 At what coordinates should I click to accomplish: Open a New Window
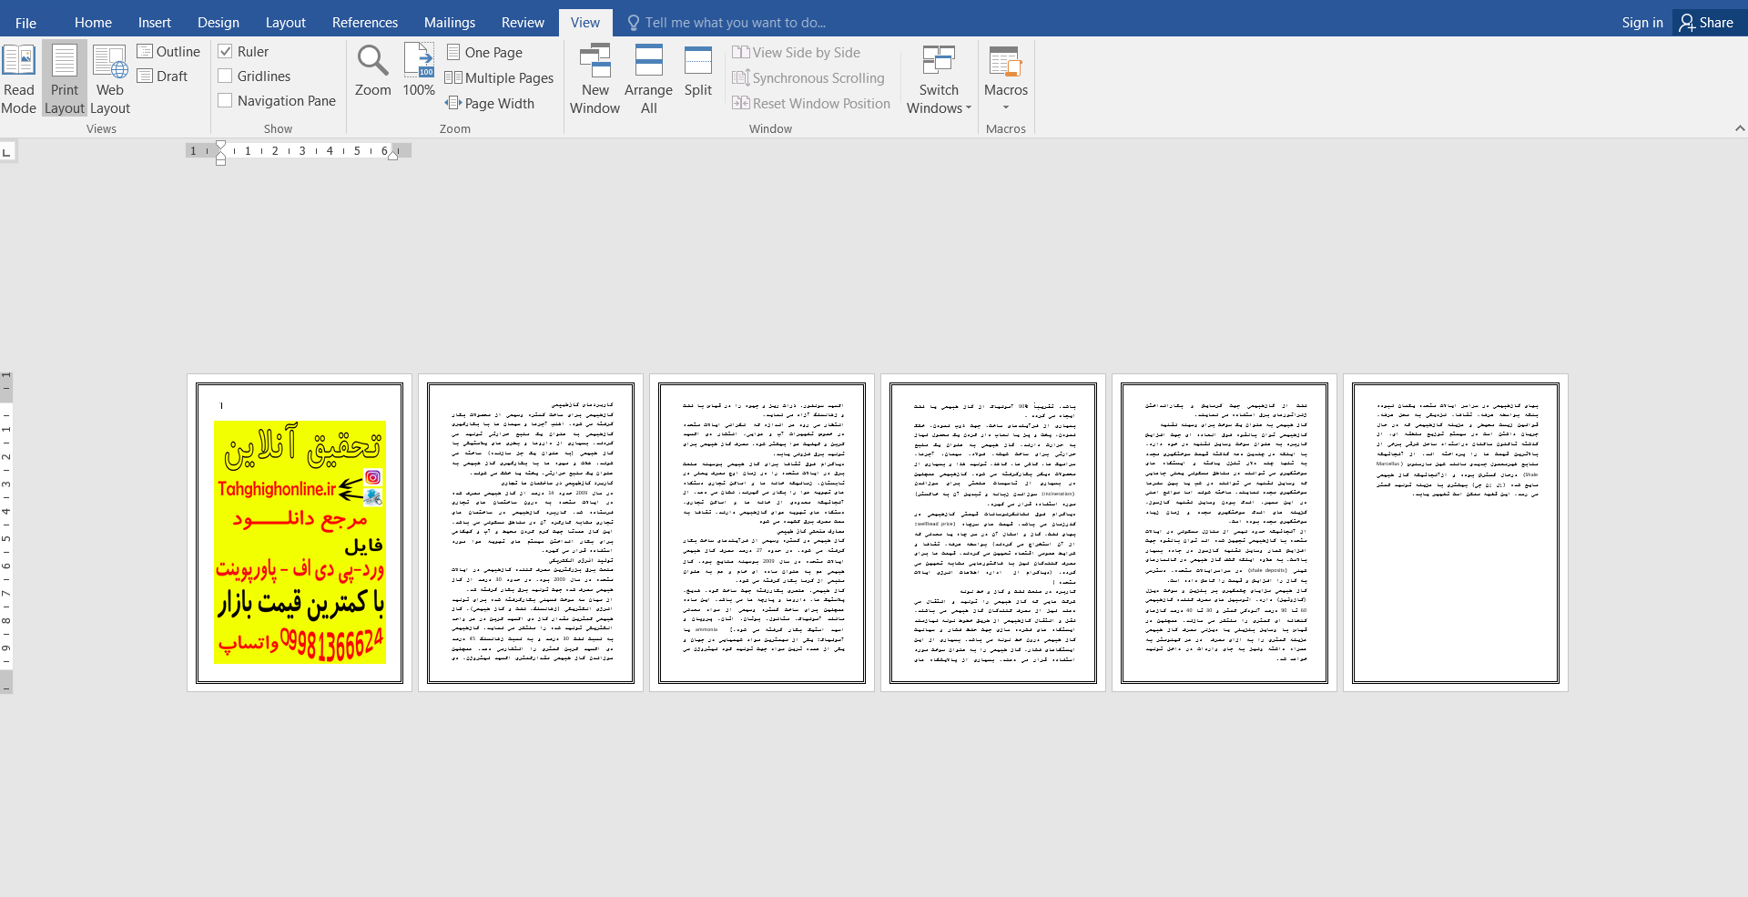point(595,78)
